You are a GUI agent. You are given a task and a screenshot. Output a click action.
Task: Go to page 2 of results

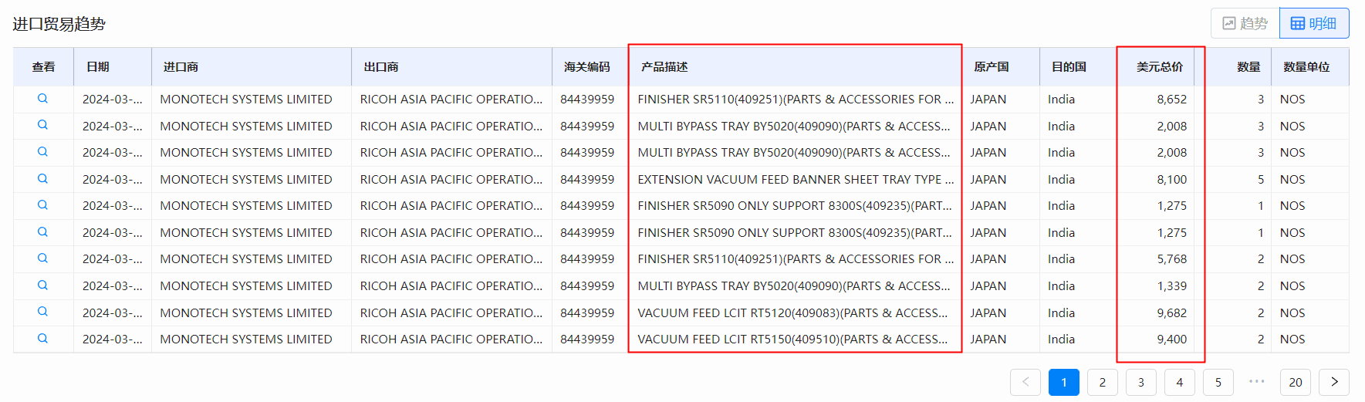[1103, 382]
